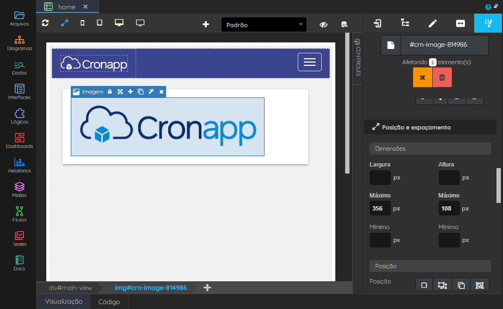Click the expand icon on Imagem toolbar

[120, 92]
